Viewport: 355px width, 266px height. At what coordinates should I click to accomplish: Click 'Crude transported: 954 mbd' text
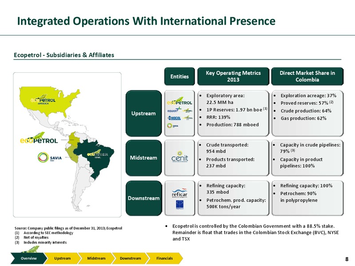[227, 148]
